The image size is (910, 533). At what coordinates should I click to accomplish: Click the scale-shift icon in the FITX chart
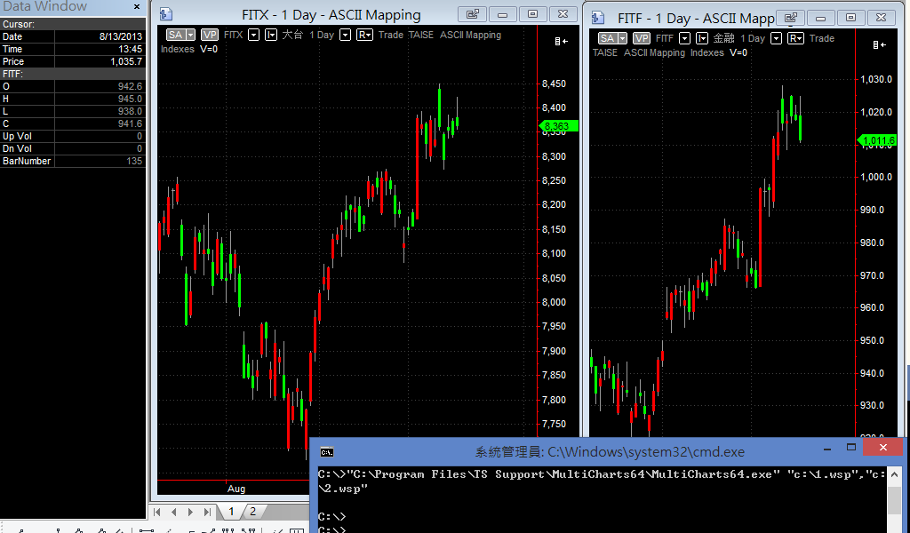point(562,41)
